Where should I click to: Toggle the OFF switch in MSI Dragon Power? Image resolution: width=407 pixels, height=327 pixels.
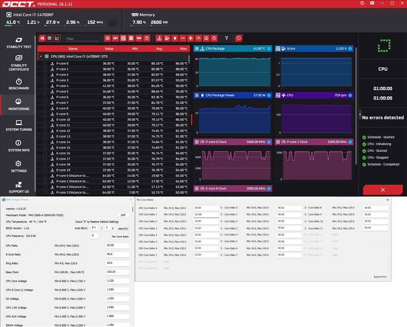pos(123,215)
